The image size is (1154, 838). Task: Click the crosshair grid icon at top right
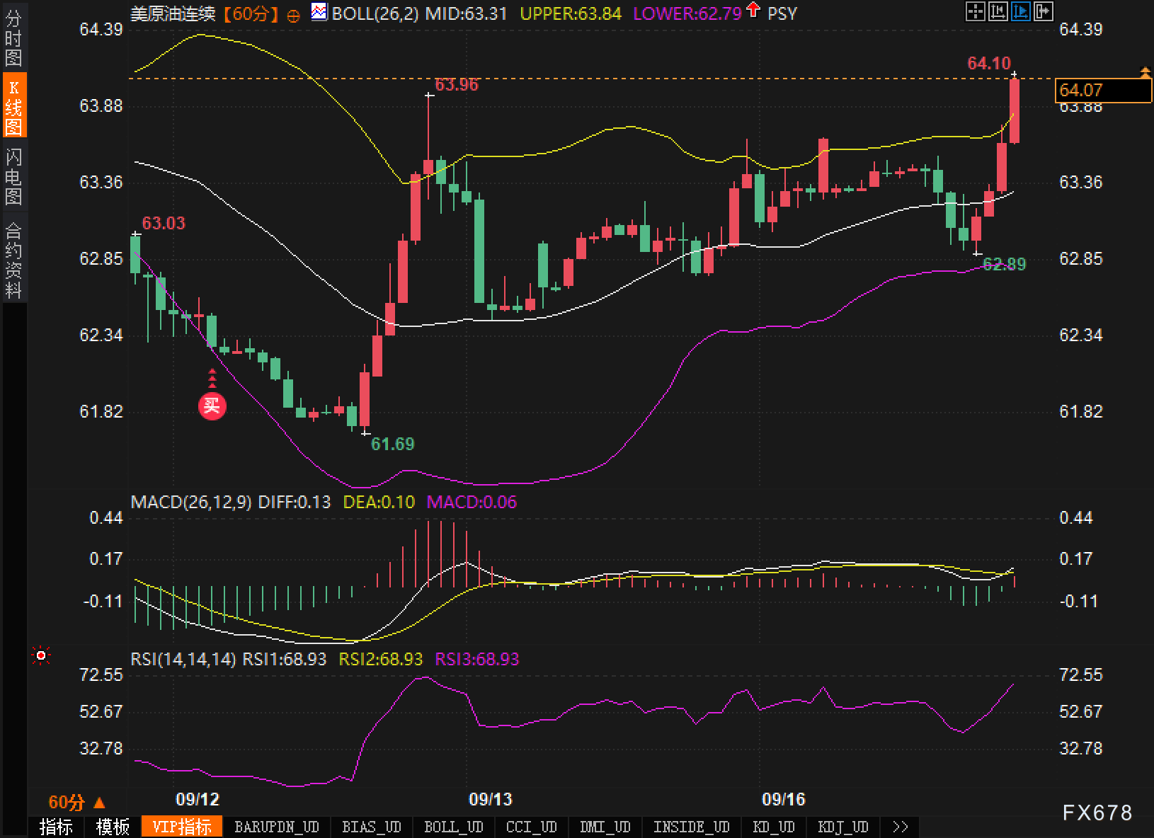[x=975, y=11]
